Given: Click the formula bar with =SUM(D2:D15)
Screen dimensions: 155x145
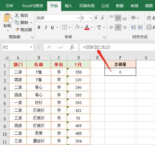Looking at the screenshot, I should tap(117, 47).
